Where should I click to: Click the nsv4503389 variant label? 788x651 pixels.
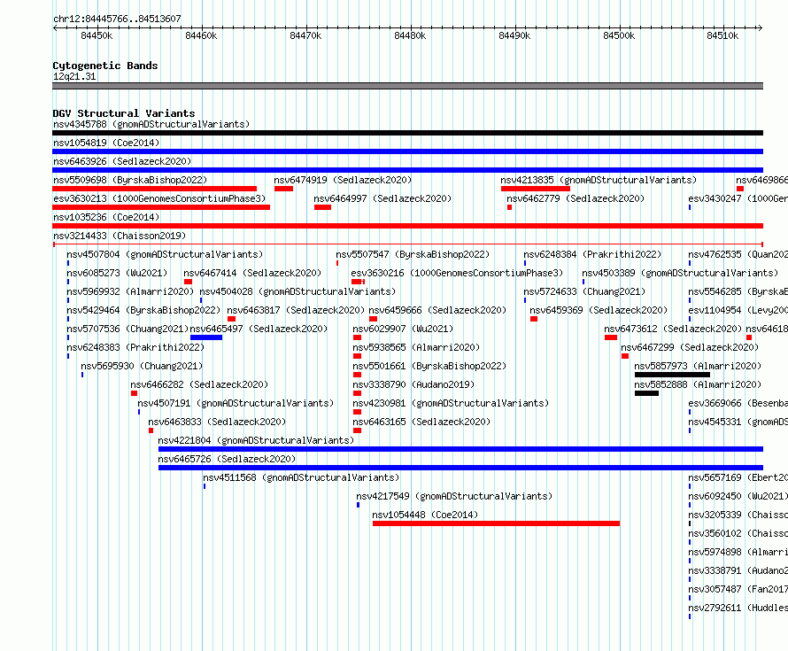click(680, 273)
